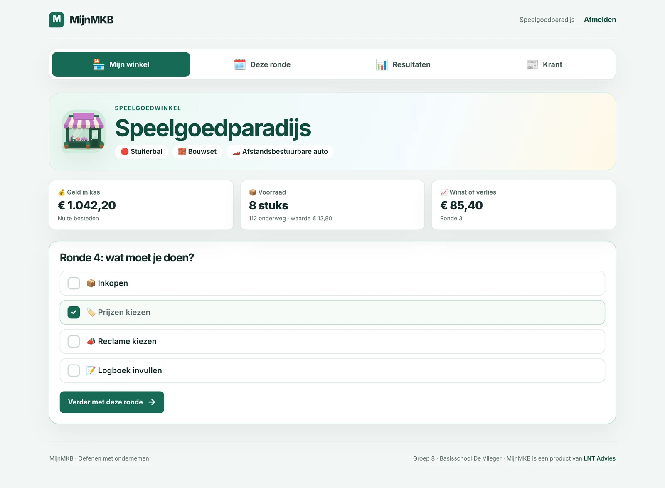Click the Speelgoedparadijs name in header
Viewport: 665px width, 488px height.
tap(547, 20)
